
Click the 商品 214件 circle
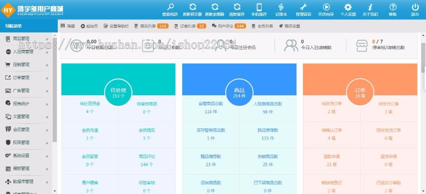(x=240, y=93)
